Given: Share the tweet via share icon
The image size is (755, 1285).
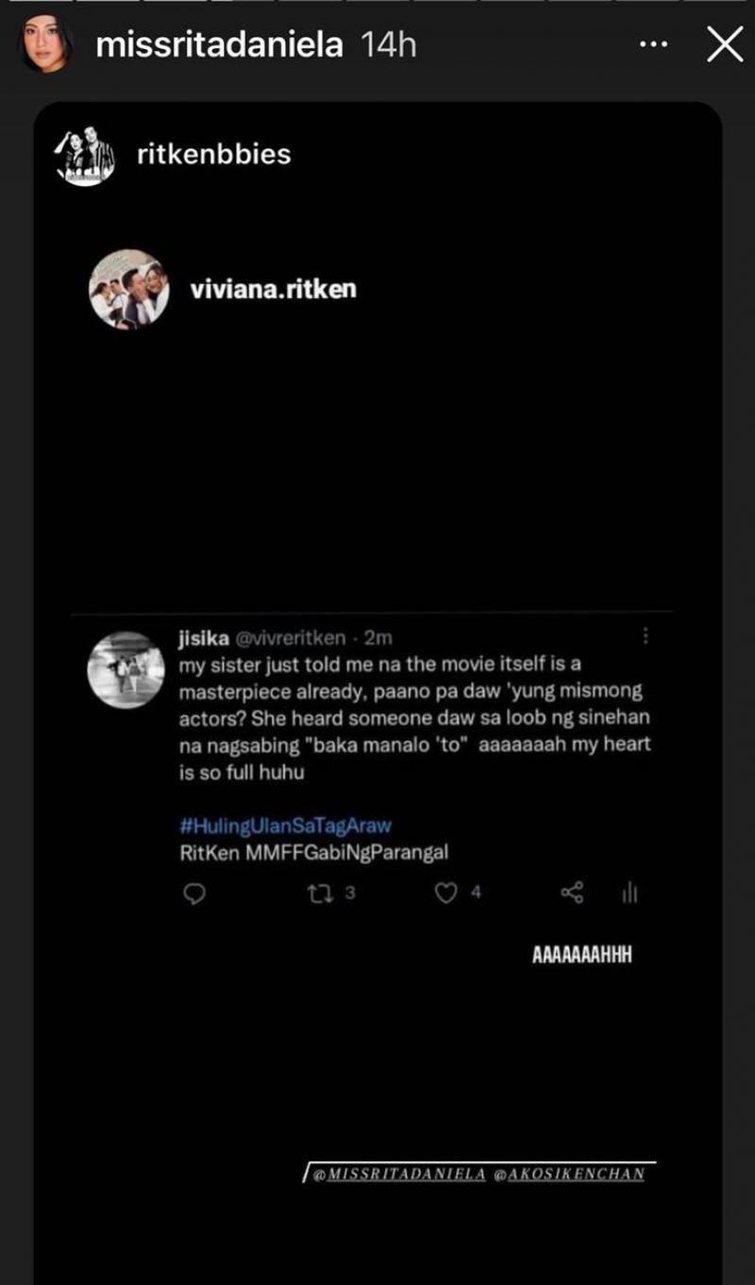Looking at the screenshot, I should click(572, 893).
